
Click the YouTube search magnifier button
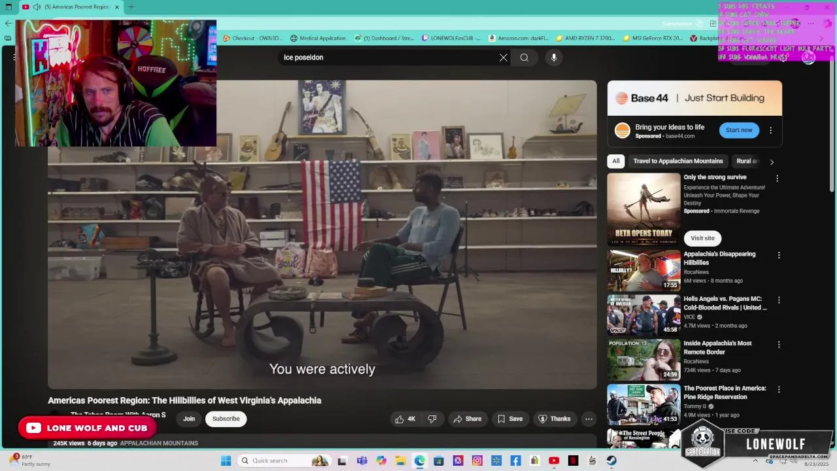(524, 58)
